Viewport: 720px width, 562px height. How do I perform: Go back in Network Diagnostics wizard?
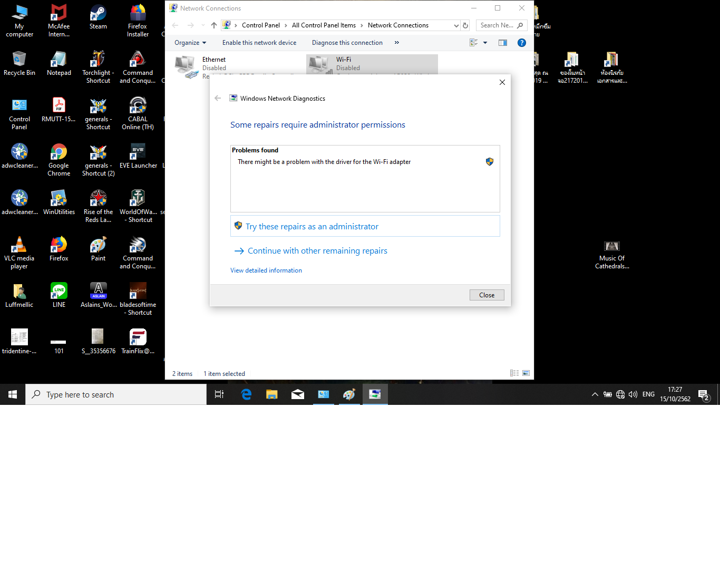click(x=218, y=98)
